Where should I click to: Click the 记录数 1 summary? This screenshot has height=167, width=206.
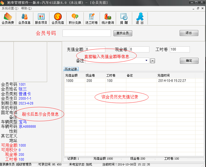pyautogui.click(x=73, y=159)
